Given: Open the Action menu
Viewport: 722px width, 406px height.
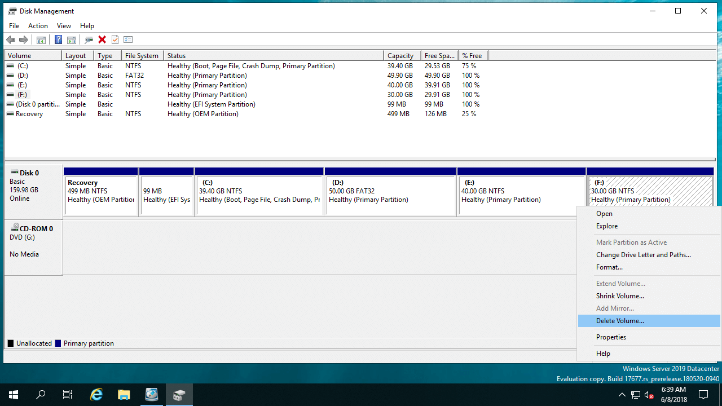Looking at the screenshot, I should (x=38, y=26).
